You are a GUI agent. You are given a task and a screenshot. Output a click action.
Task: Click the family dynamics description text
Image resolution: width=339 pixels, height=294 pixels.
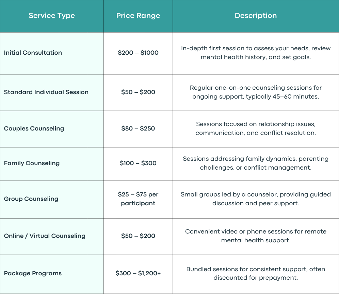(256, 163)
